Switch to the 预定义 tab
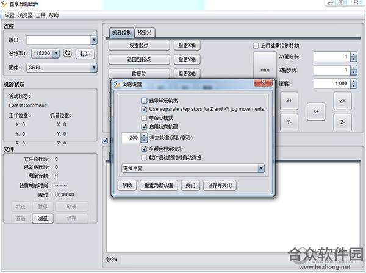This screenshot has width=366, height=273. pyautogui.click(x=145, y=33)
